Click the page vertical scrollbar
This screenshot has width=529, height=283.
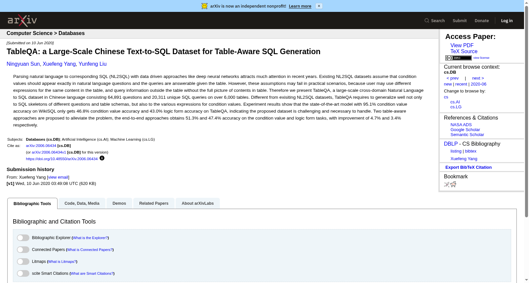click(526, 111)
